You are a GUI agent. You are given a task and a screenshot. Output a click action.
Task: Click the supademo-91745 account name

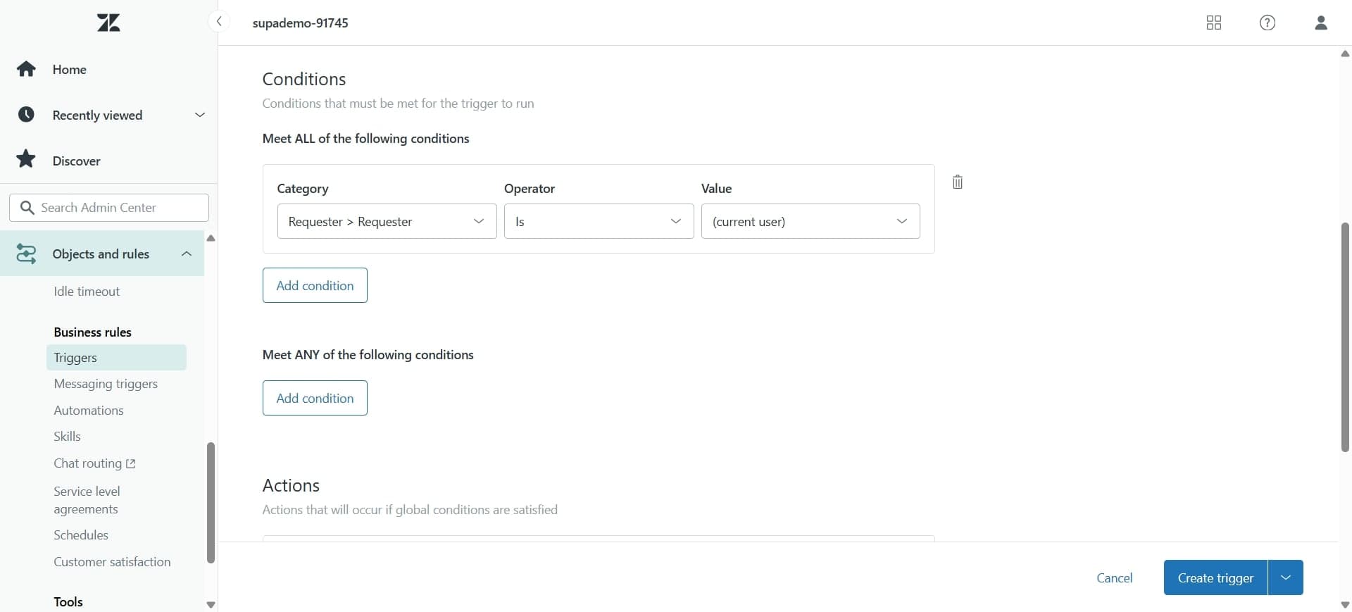tap(300, 23)
